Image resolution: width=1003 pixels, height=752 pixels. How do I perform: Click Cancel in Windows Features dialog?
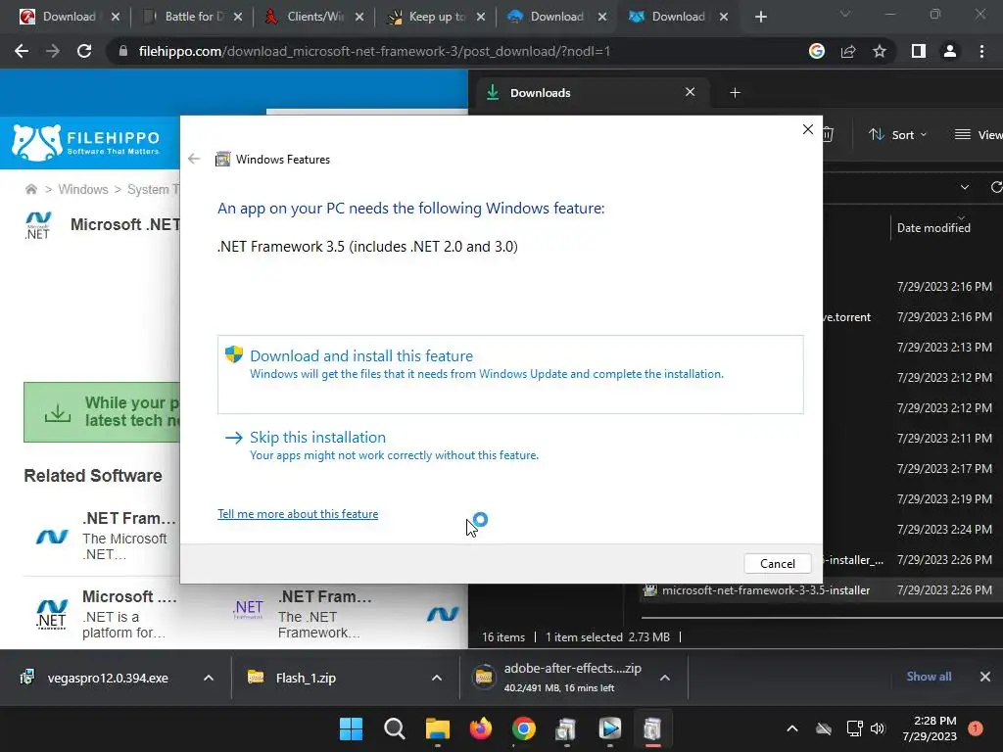pyautogui.click(x=777, y=563)
